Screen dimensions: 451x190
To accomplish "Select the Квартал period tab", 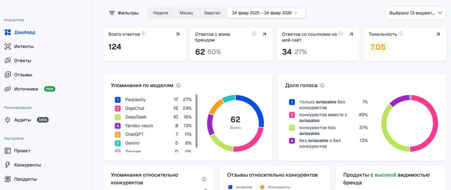I will tap(212, 13).
